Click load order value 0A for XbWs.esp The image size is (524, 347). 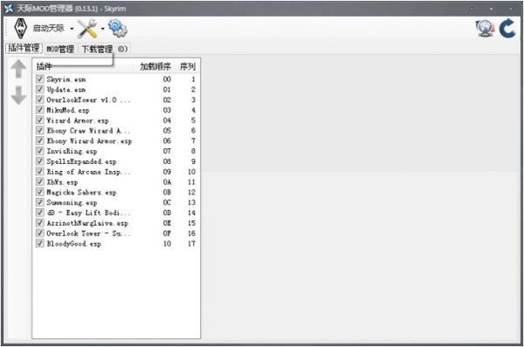point(167,182)
